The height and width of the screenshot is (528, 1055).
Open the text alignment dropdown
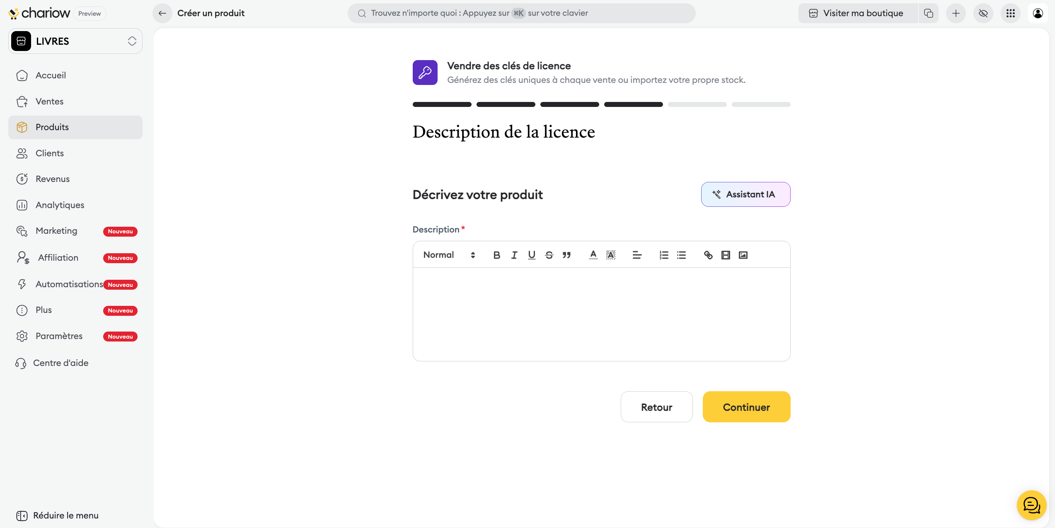[x=637, y=255]
